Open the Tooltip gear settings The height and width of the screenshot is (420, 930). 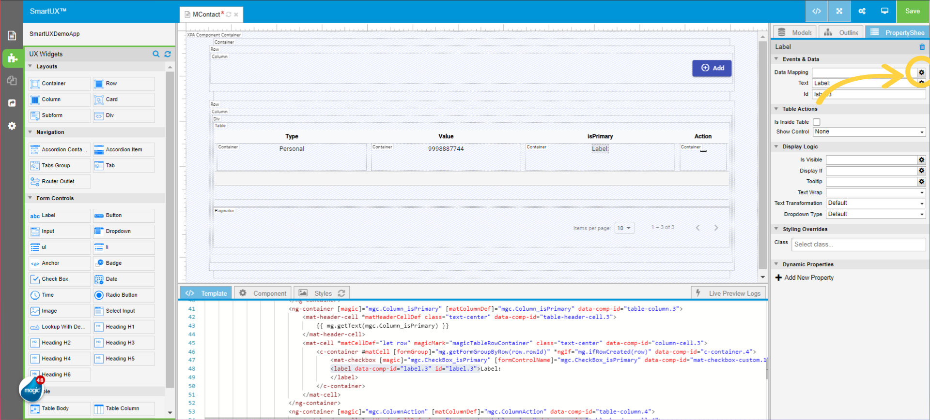click(x=921, y=182)
